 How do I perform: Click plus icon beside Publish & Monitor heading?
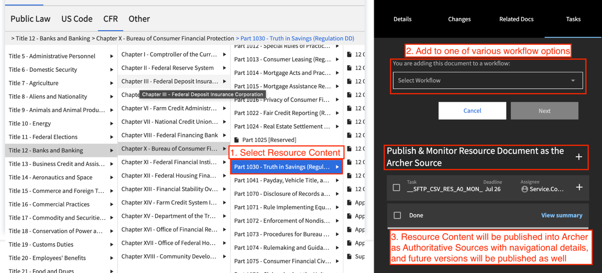click(578, 157)
